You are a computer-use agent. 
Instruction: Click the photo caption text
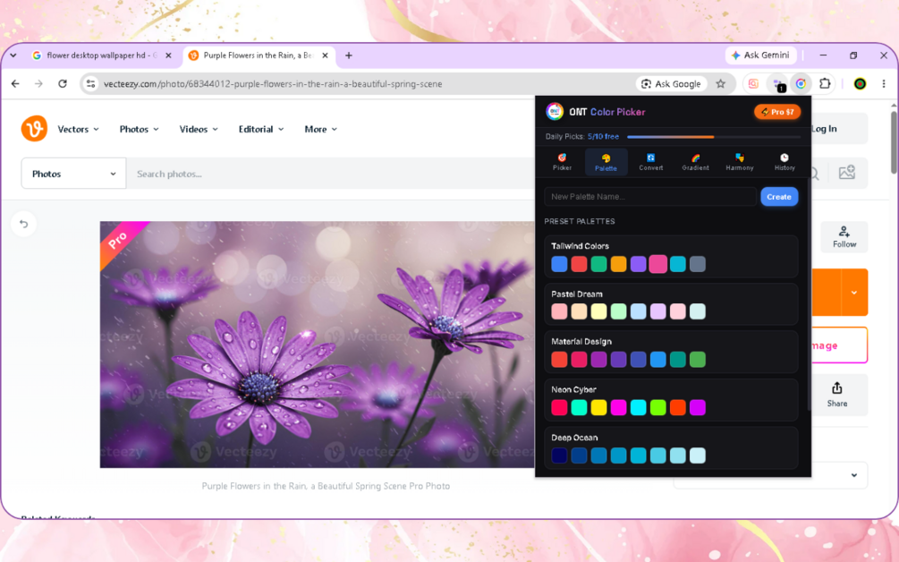tap(326, 486)
